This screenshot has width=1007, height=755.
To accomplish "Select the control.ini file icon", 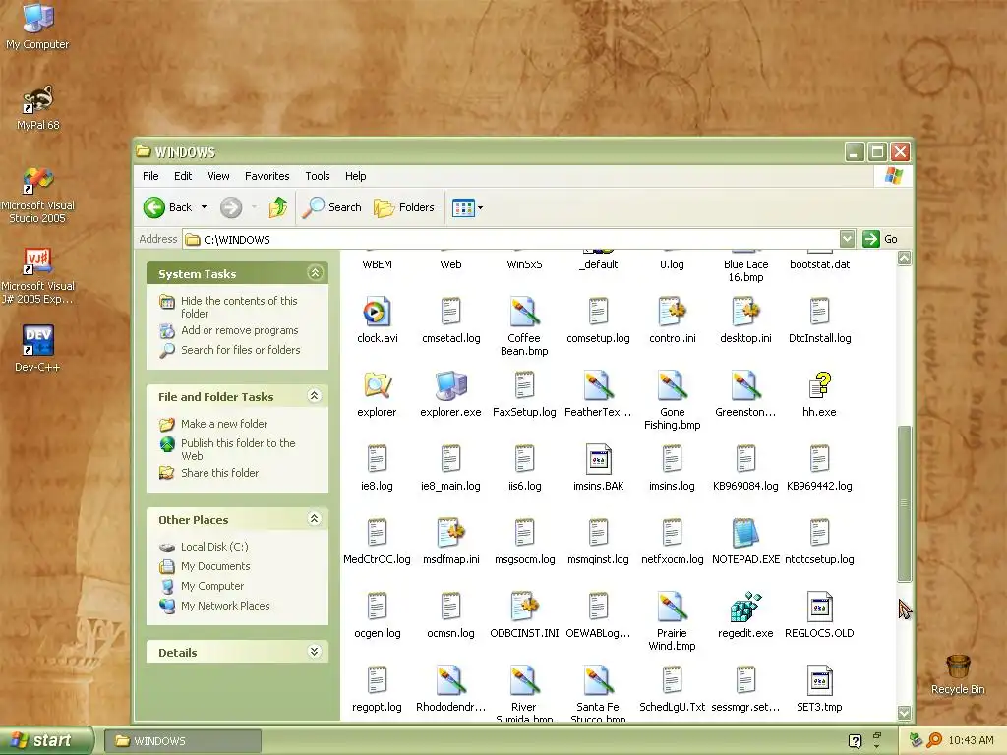I will (672, 313).
